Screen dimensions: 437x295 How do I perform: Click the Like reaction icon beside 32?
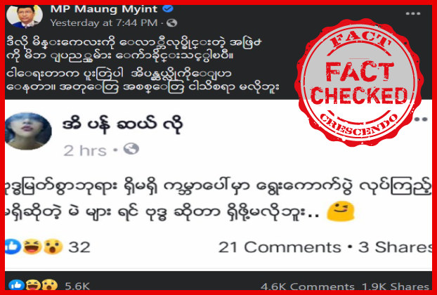[13, 247]
